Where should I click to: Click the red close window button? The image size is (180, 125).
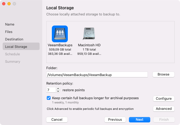click(4, 4)
